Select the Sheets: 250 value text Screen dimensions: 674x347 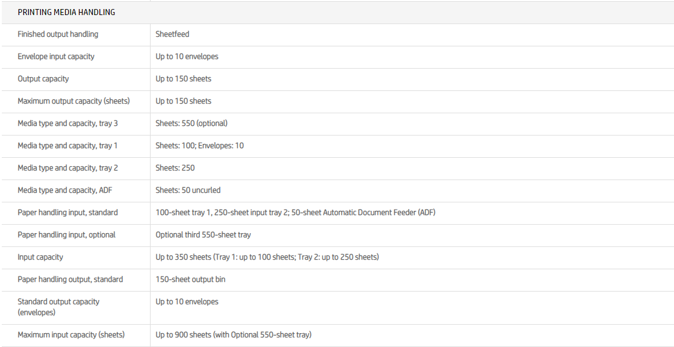click(x=175, y=168)
